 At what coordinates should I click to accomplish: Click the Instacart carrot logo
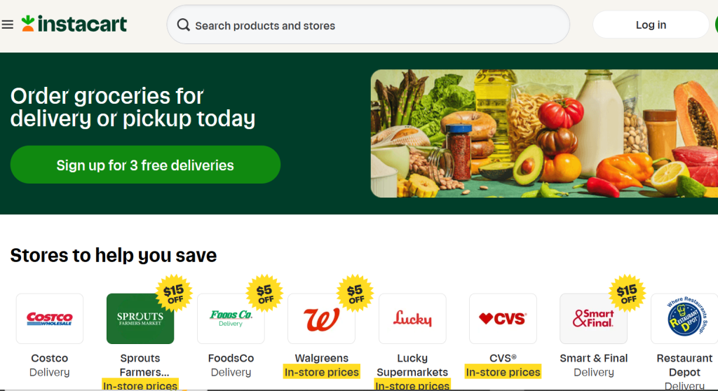pyautogui.click(x=28, y=23)
